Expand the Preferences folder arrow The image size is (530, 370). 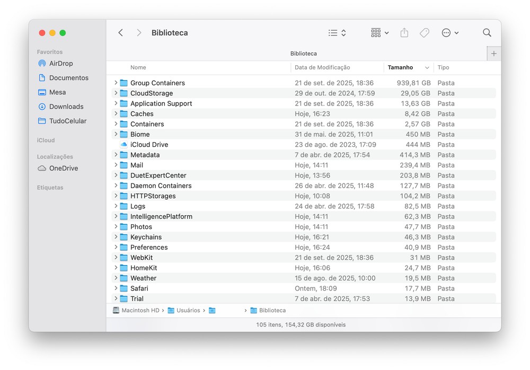point(116,248)
